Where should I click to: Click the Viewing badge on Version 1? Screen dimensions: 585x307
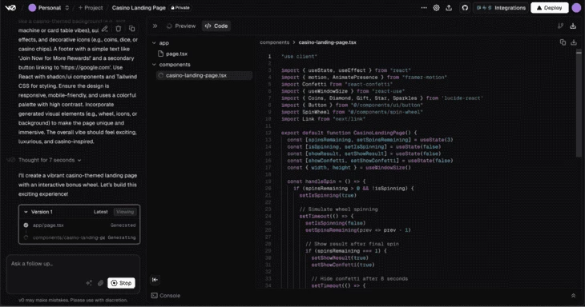(125, 212)
